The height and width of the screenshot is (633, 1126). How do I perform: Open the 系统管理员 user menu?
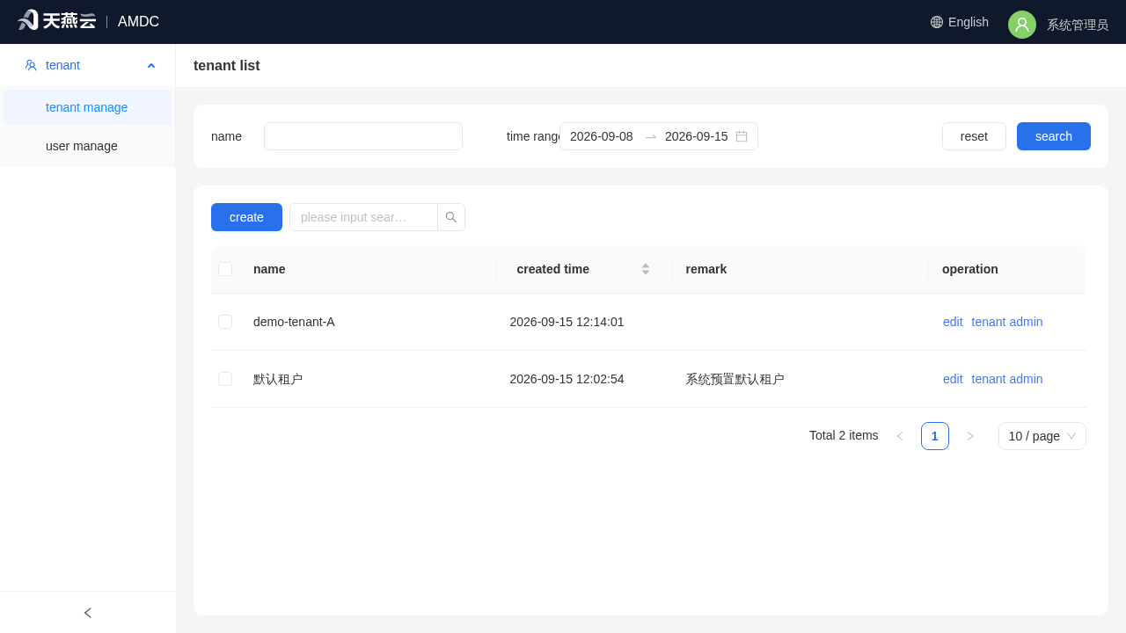coord(1078,25)
